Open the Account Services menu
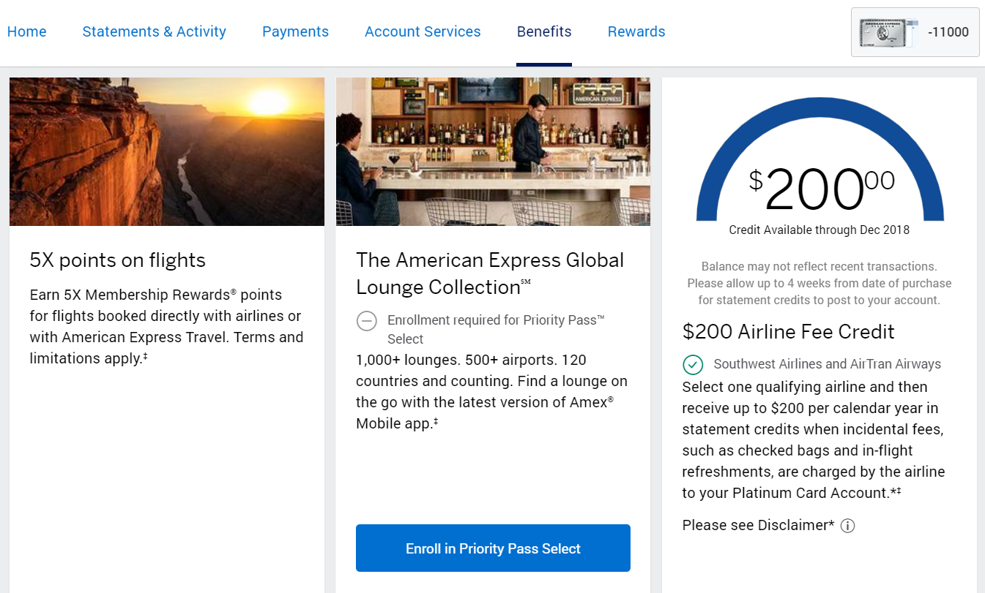The width and height of the screenshot is (985, 593). 423,31
